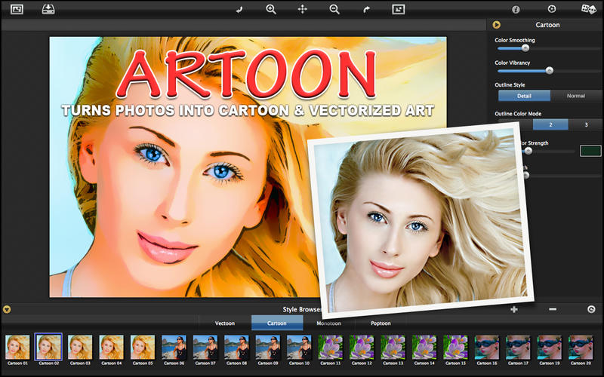Switch to the Monotoon tab
Screen dimensions: 604x377
328,323
